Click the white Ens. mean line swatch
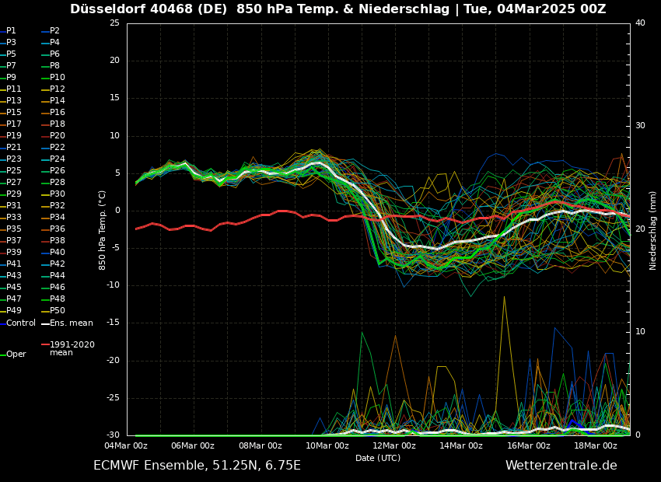 tap(45, 323)
